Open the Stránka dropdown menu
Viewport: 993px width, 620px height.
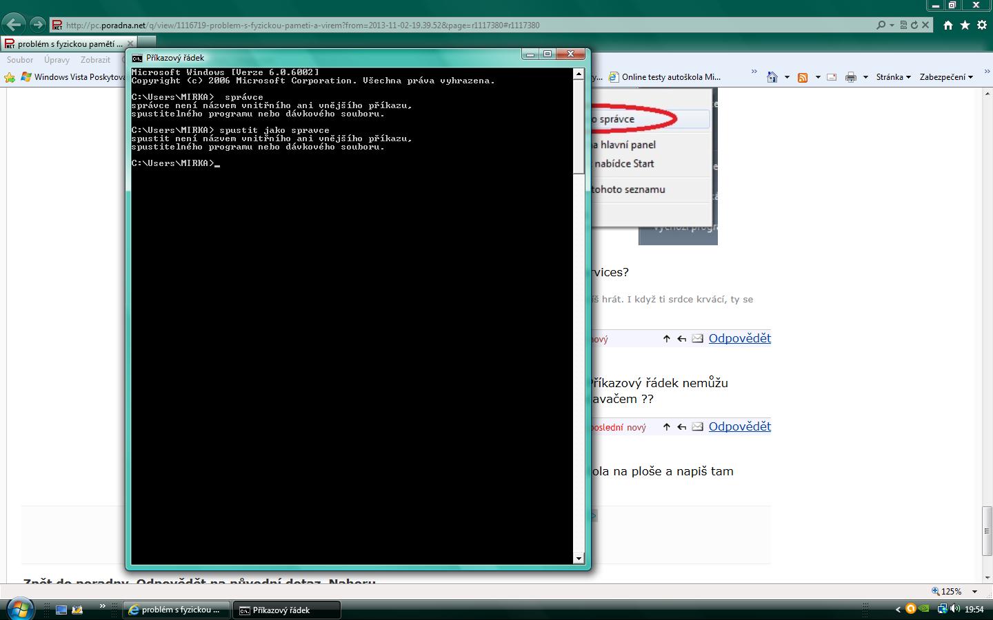pos(893,77)
